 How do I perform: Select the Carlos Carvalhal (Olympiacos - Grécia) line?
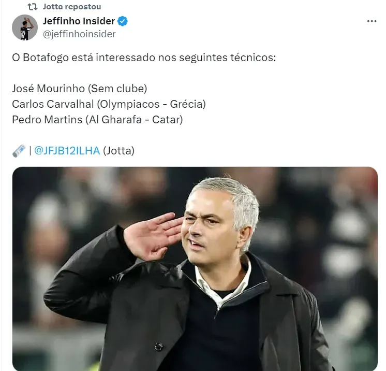(109, 104)
